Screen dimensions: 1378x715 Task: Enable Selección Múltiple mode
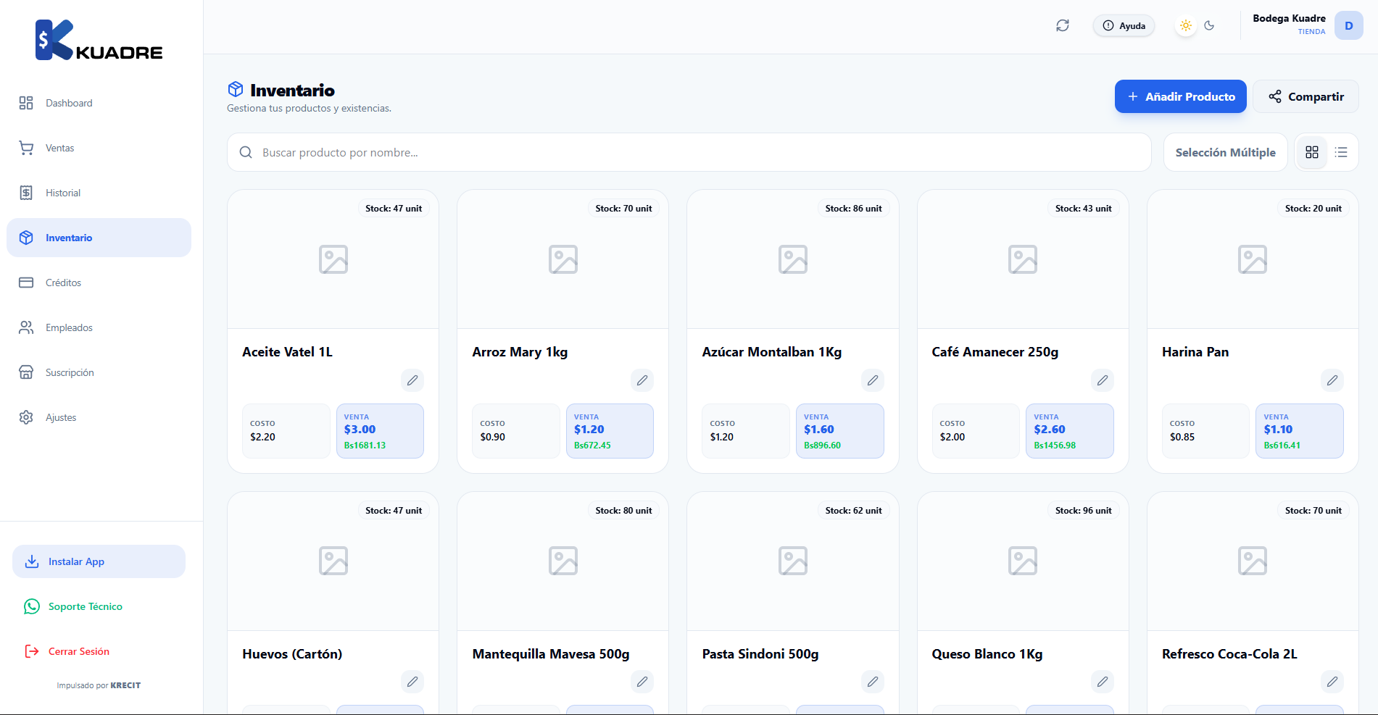point(1226,152)
